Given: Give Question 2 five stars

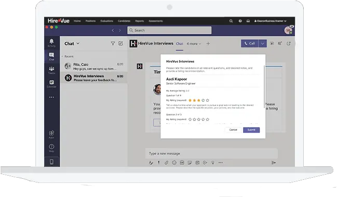Looking at the screenshot, I should (x=207, y=120).
